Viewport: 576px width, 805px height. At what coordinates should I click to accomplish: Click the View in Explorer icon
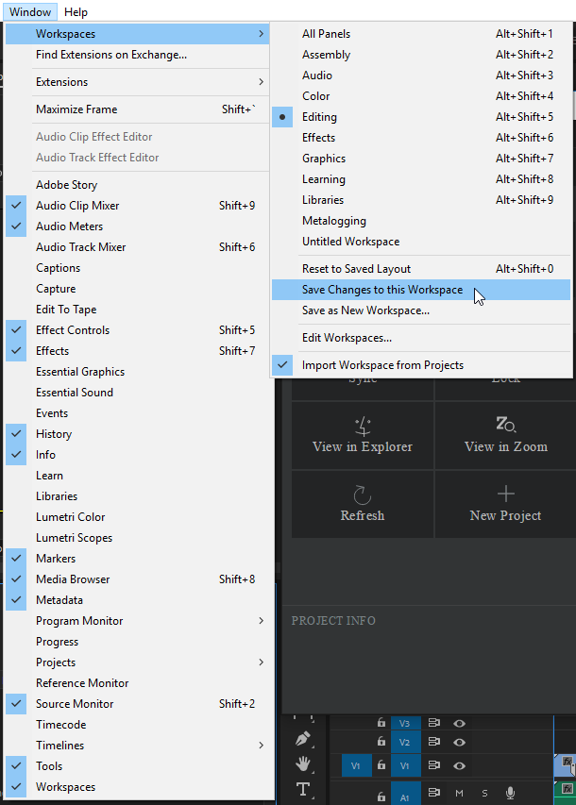click(x=363, y=427)
